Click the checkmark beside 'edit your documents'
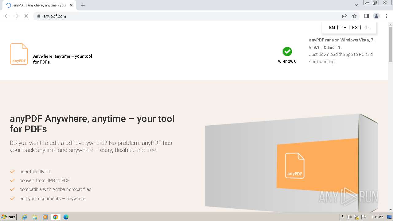Screen dimensions: 393x221 [13, 199]
